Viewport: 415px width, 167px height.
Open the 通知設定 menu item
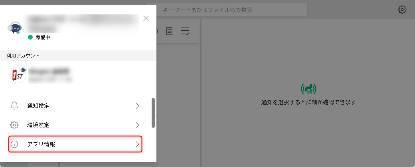pyautogui.click(x=75, y=106)
